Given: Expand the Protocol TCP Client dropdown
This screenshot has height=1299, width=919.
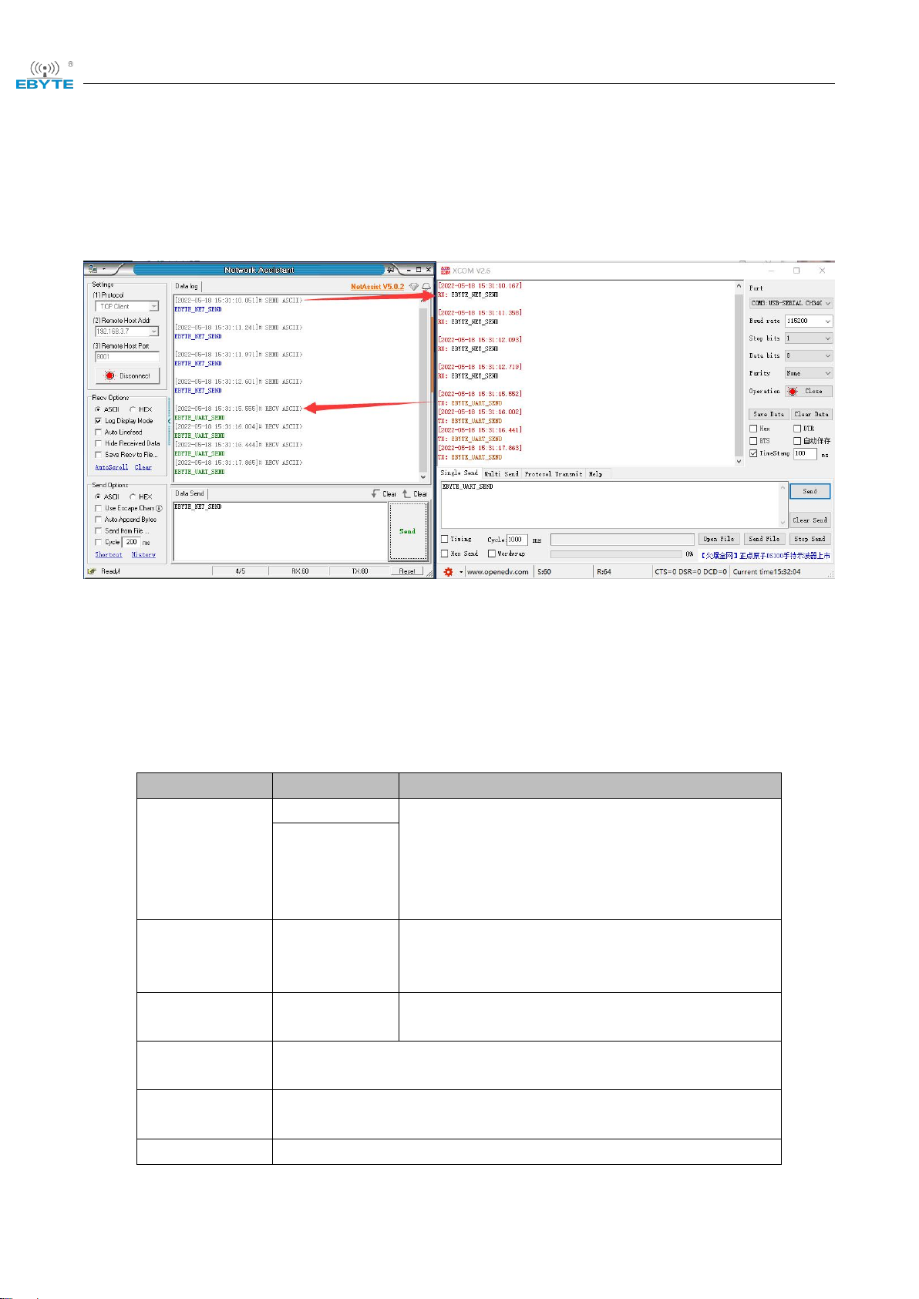Looking at the screenshot, I should pyautogui.click(x=153, y=307).
